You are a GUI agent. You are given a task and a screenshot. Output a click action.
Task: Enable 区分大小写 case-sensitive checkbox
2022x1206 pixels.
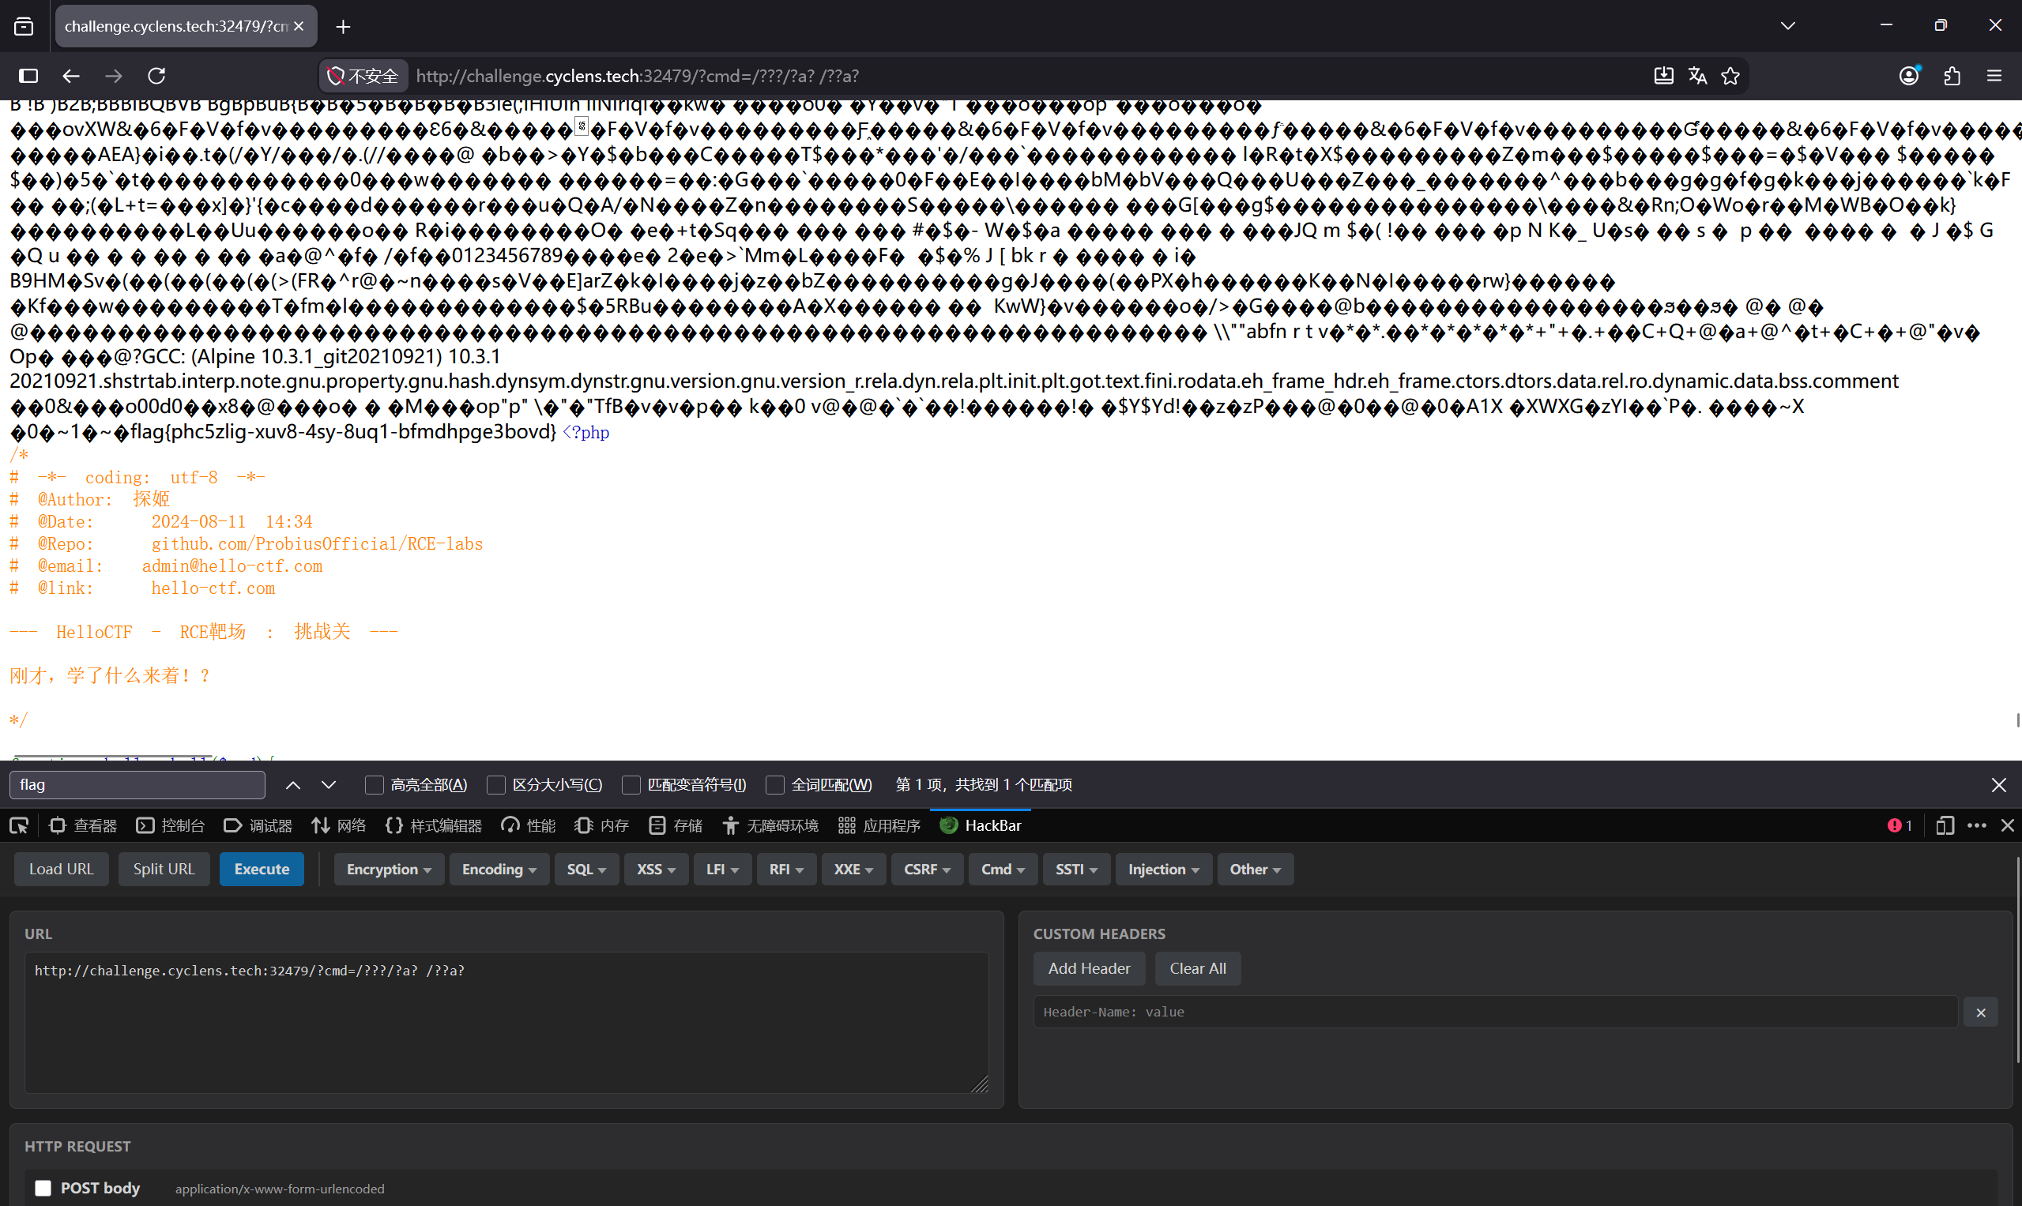coord(496,785)
